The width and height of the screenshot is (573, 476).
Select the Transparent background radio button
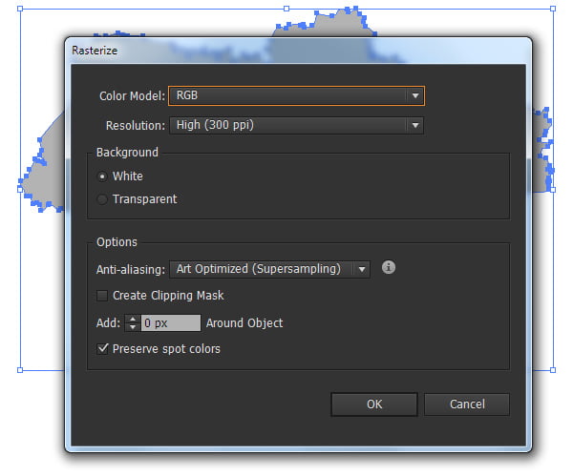pyautogui.click(x=102, y=199)
